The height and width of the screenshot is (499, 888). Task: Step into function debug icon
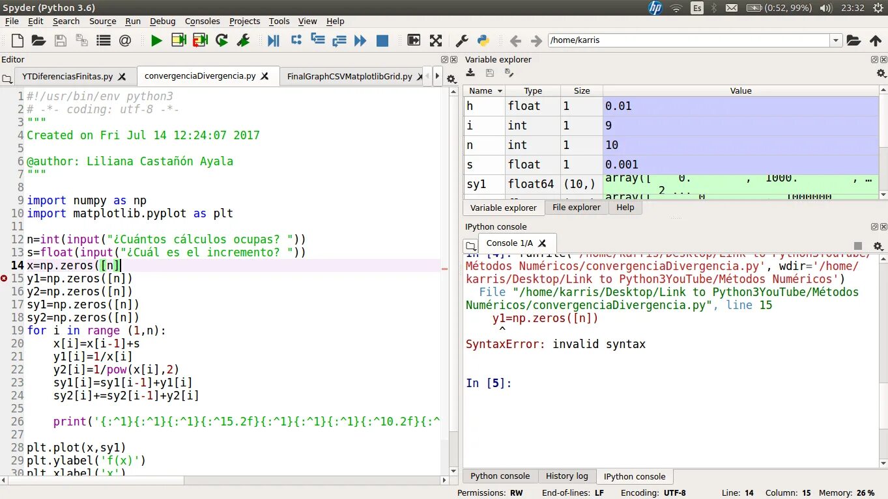pos(317,40)
